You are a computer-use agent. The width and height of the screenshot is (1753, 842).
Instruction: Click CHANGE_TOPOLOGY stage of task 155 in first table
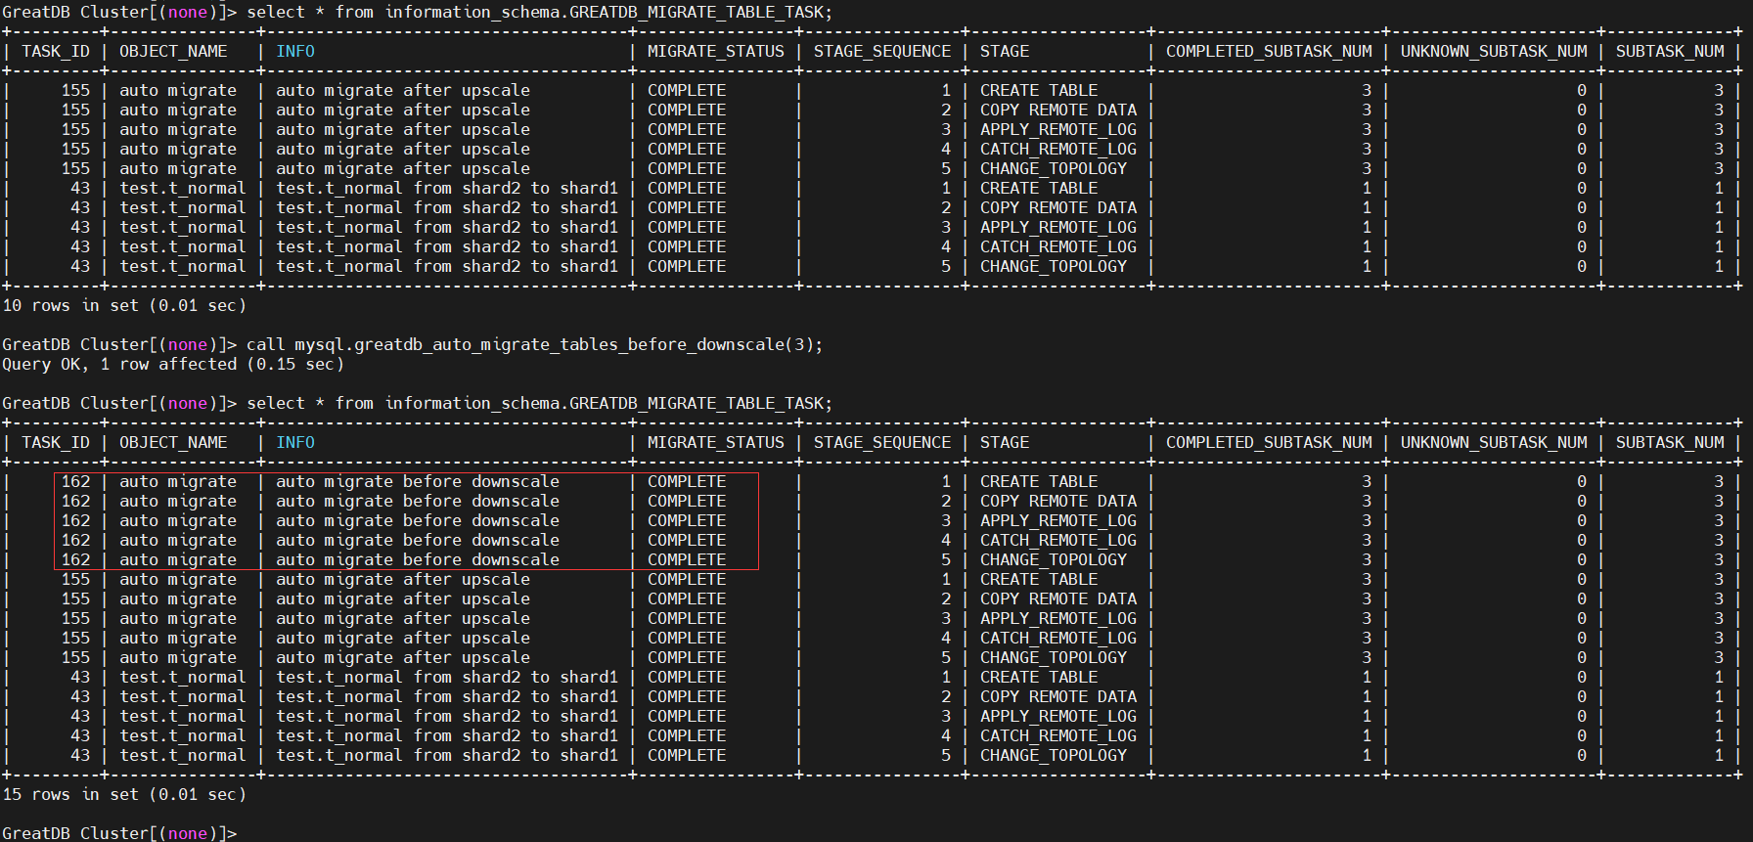[x=1054, y=168]
